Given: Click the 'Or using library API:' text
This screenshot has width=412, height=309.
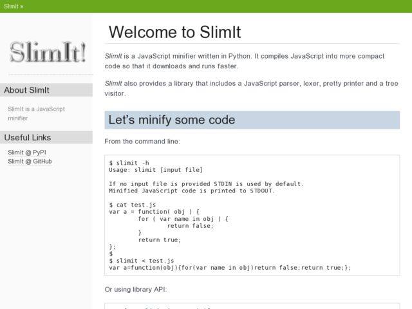Looking at the screenshot, I should [x=135, y=290].
